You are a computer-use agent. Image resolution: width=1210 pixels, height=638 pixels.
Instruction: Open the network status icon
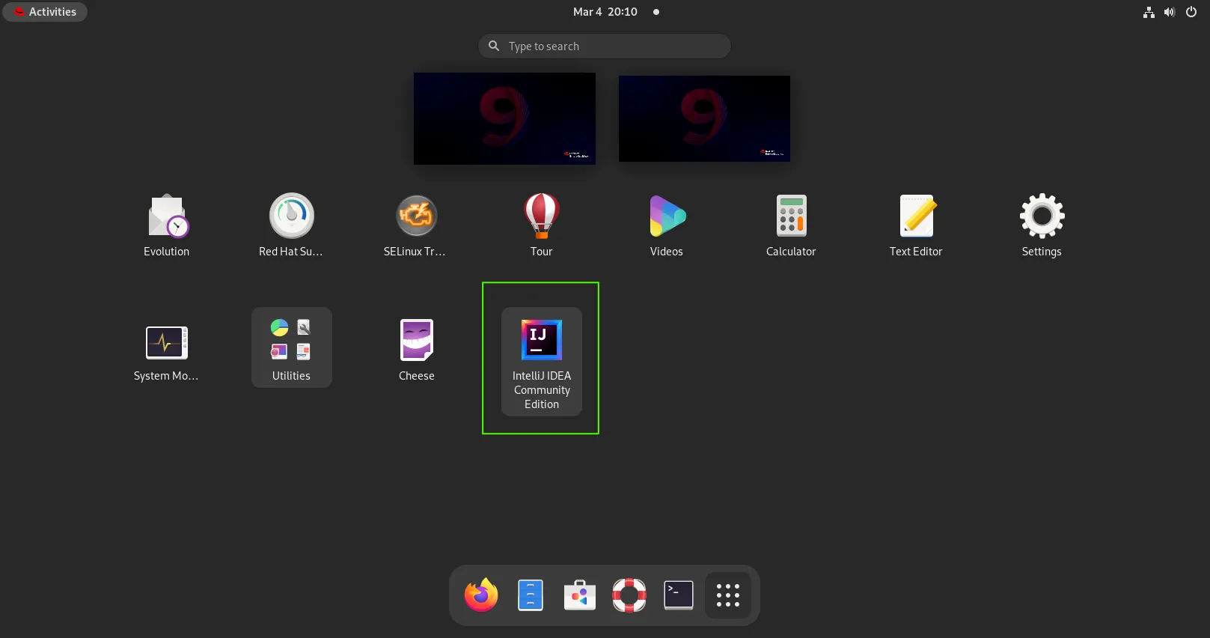coord(1149,12)
